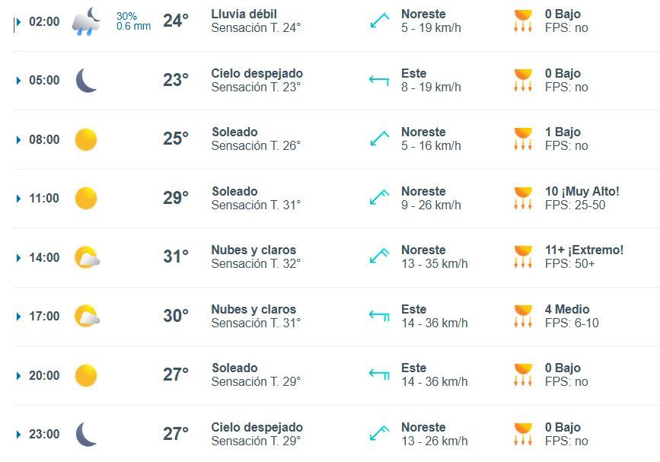Expand the 08:00 forecast row

[18, 139]
